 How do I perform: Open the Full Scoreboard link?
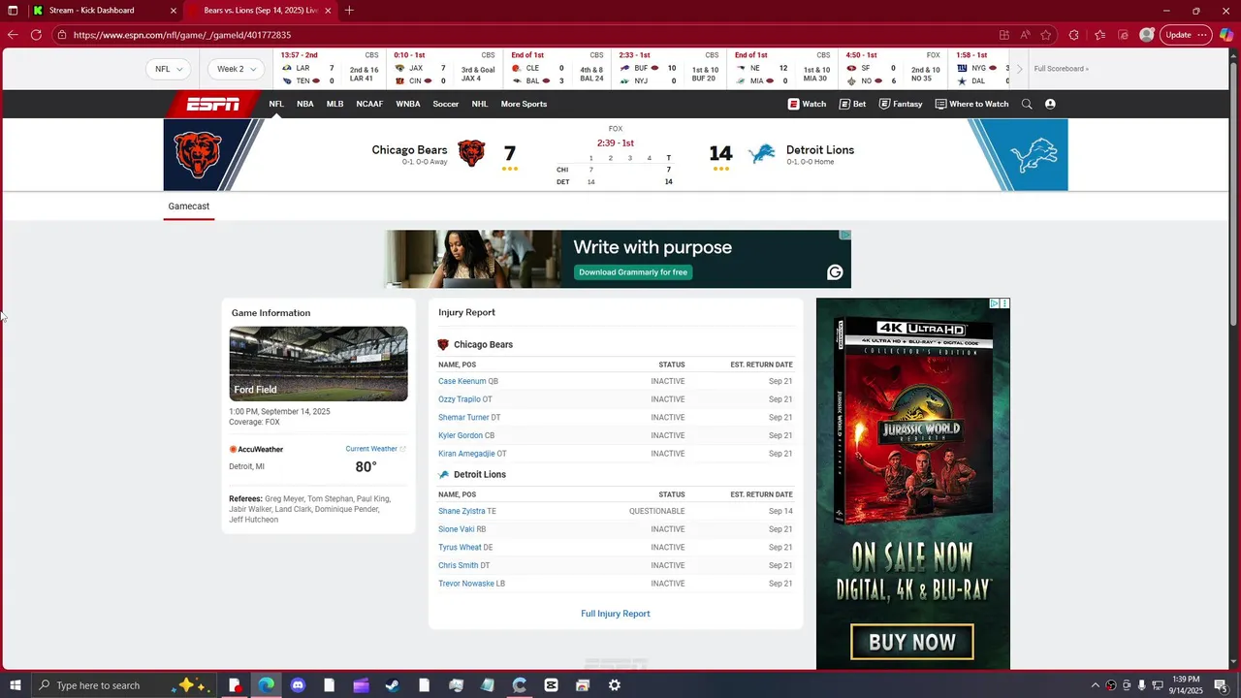[1061, 69]
